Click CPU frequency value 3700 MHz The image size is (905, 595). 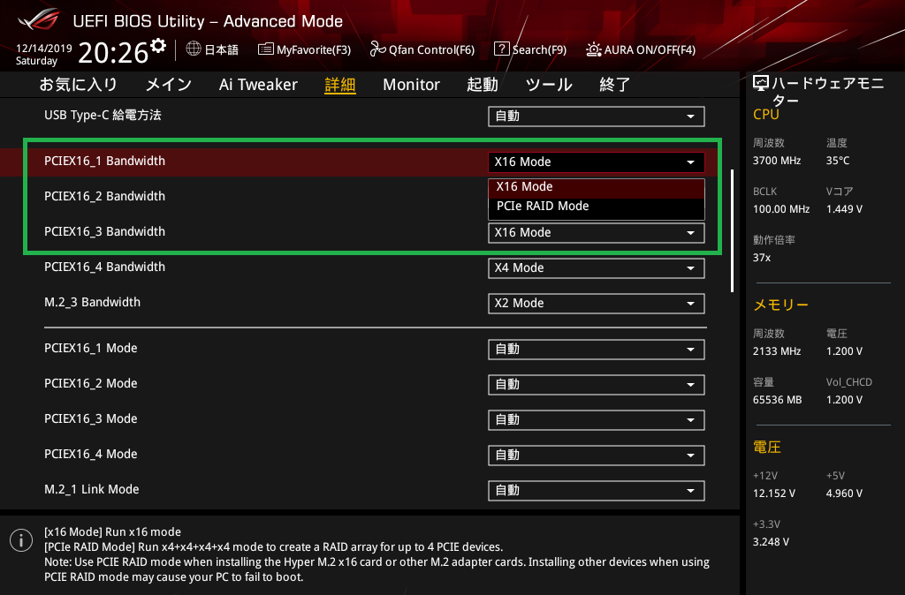tap(777, 161)
